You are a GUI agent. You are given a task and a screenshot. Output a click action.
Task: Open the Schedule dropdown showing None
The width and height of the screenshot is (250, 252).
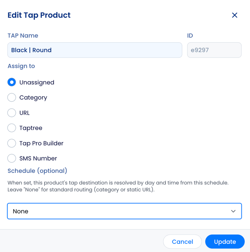coord(124,211)
